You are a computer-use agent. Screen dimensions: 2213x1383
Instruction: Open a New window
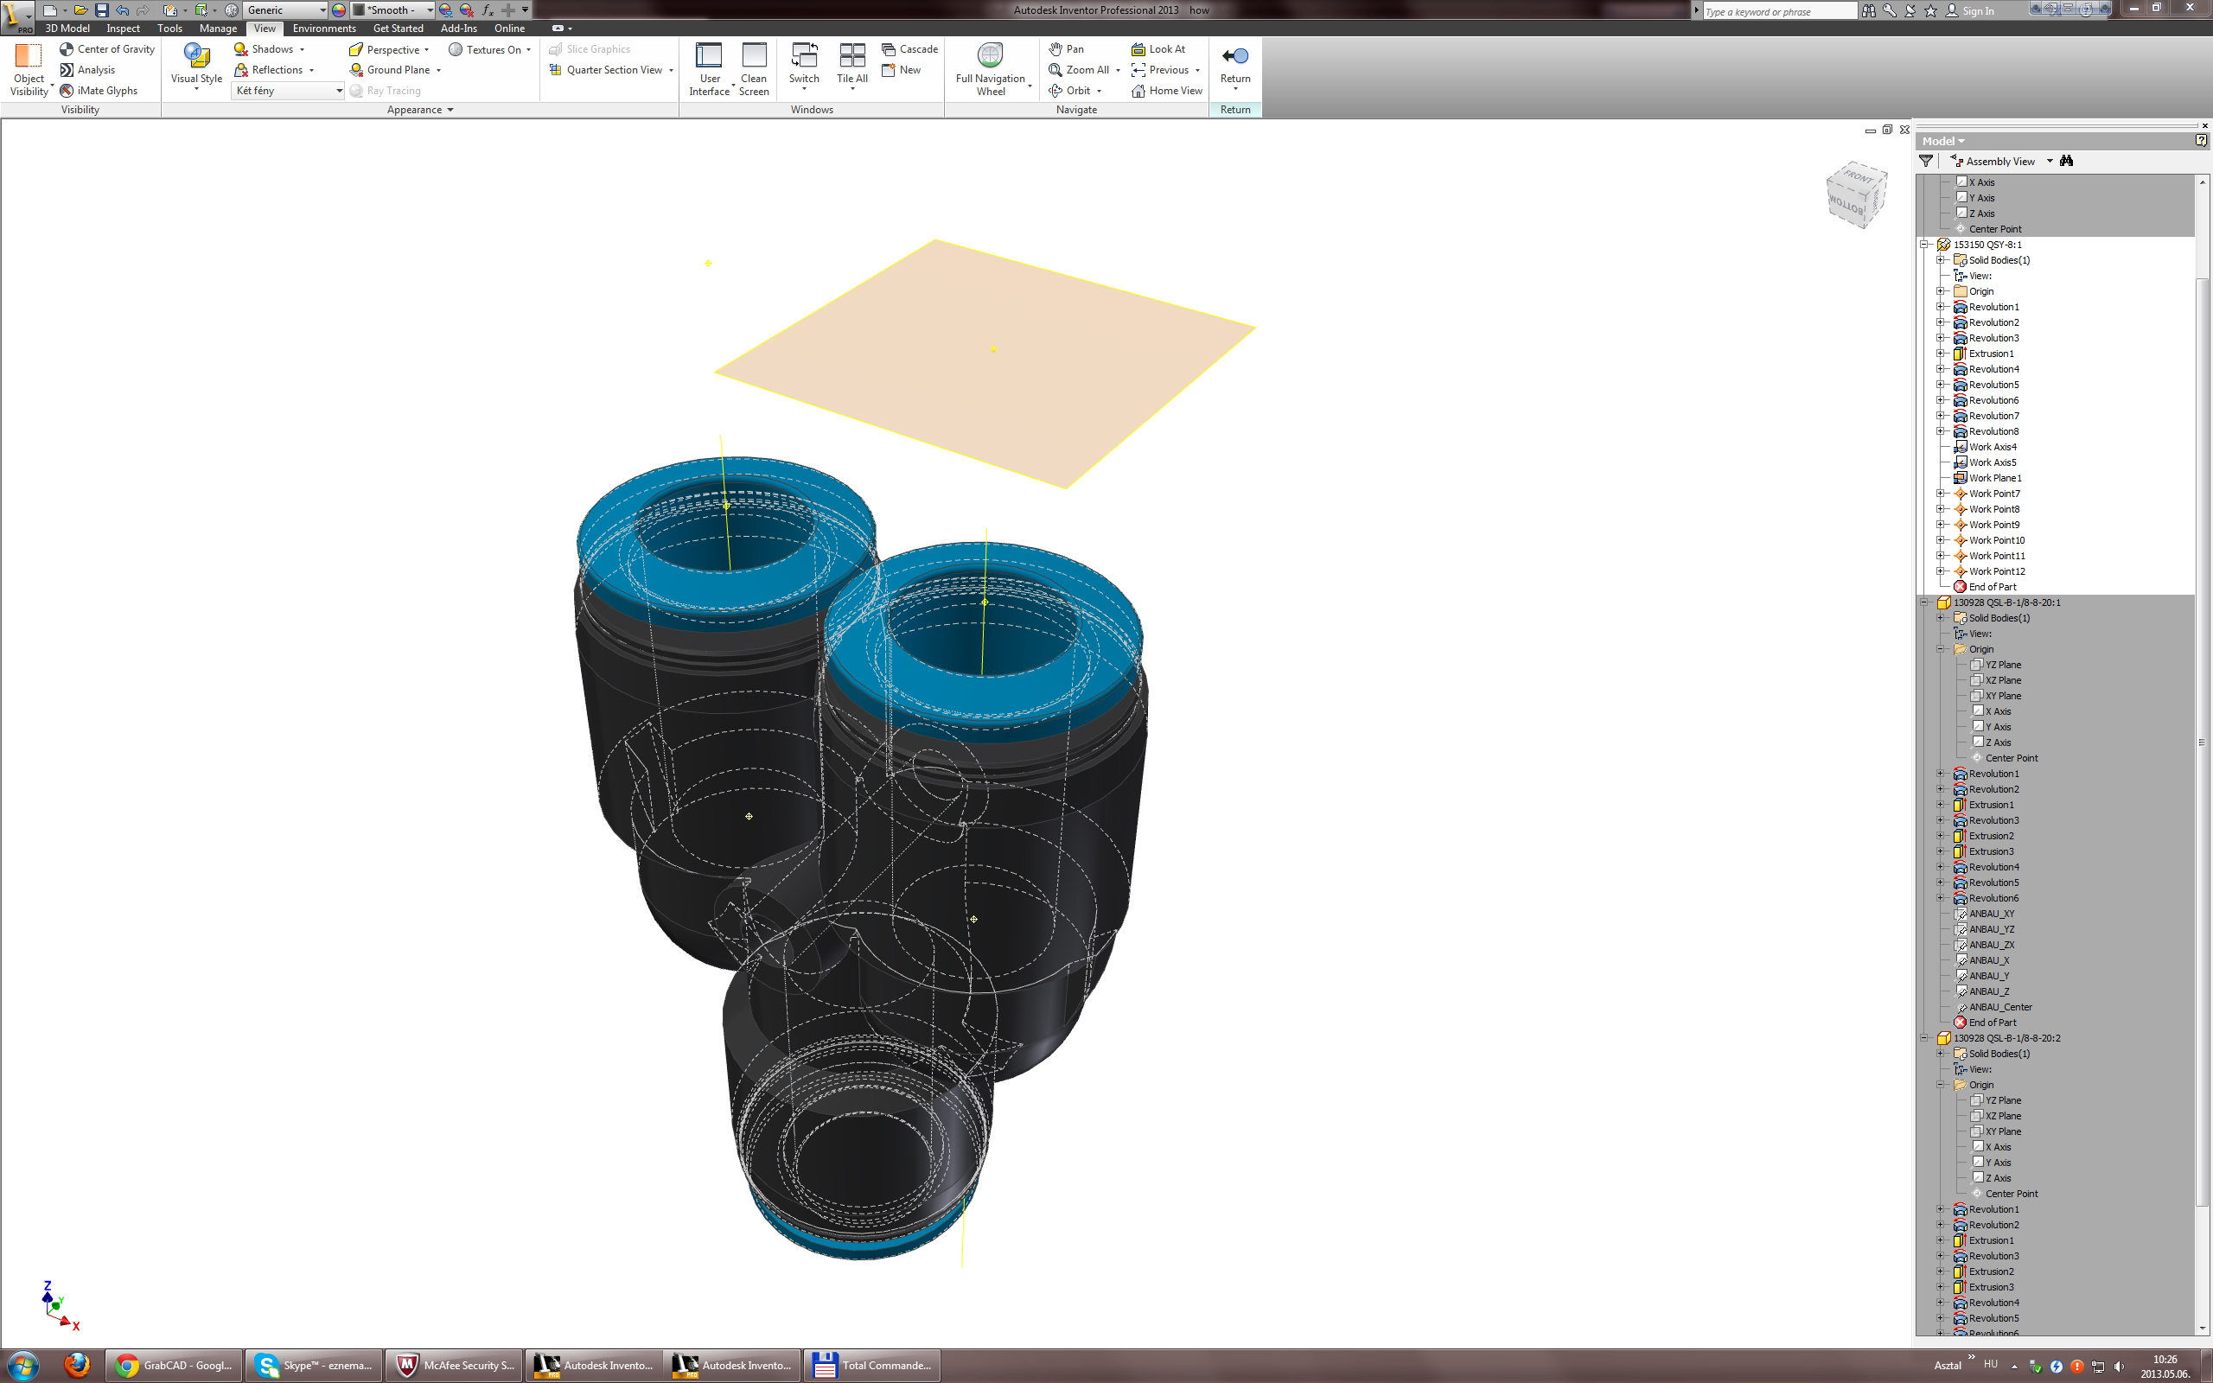(x=902, y=70)
